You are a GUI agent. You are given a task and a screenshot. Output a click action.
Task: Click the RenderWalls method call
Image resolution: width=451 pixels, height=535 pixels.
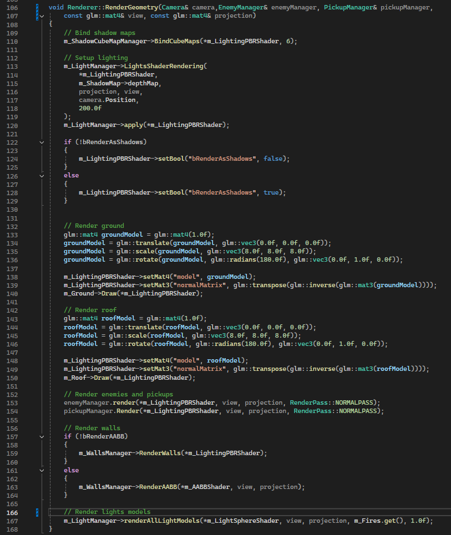coord(154,453)
